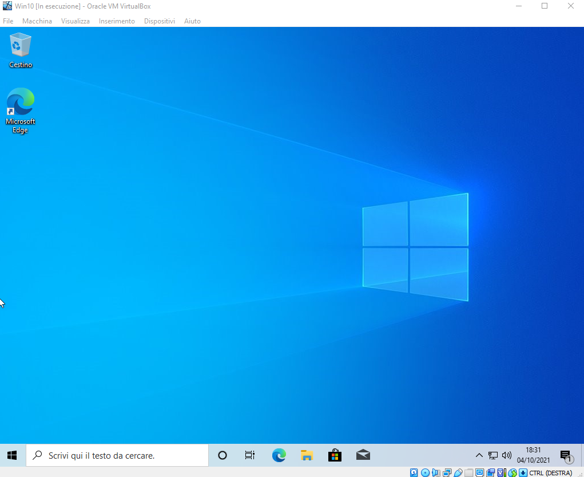584x477 pixels.
Task: Open File Explorer from the taskbar
Action: point(307,455)
